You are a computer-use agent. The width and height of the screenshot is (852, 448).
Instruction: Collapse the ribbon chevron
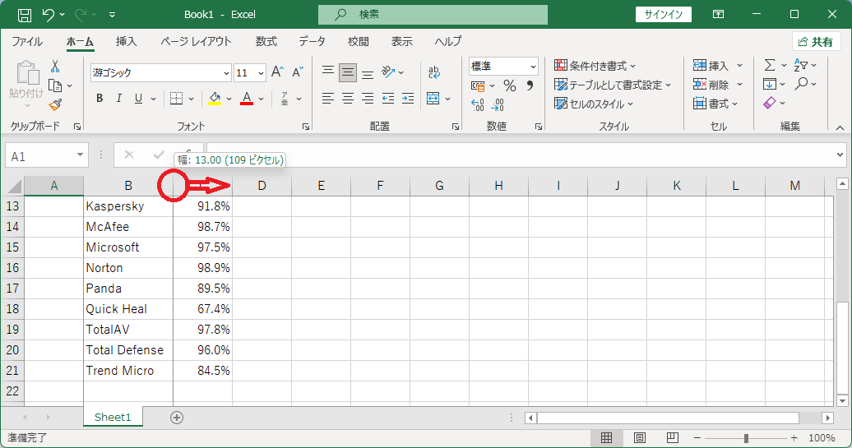(x=840, y=127)
